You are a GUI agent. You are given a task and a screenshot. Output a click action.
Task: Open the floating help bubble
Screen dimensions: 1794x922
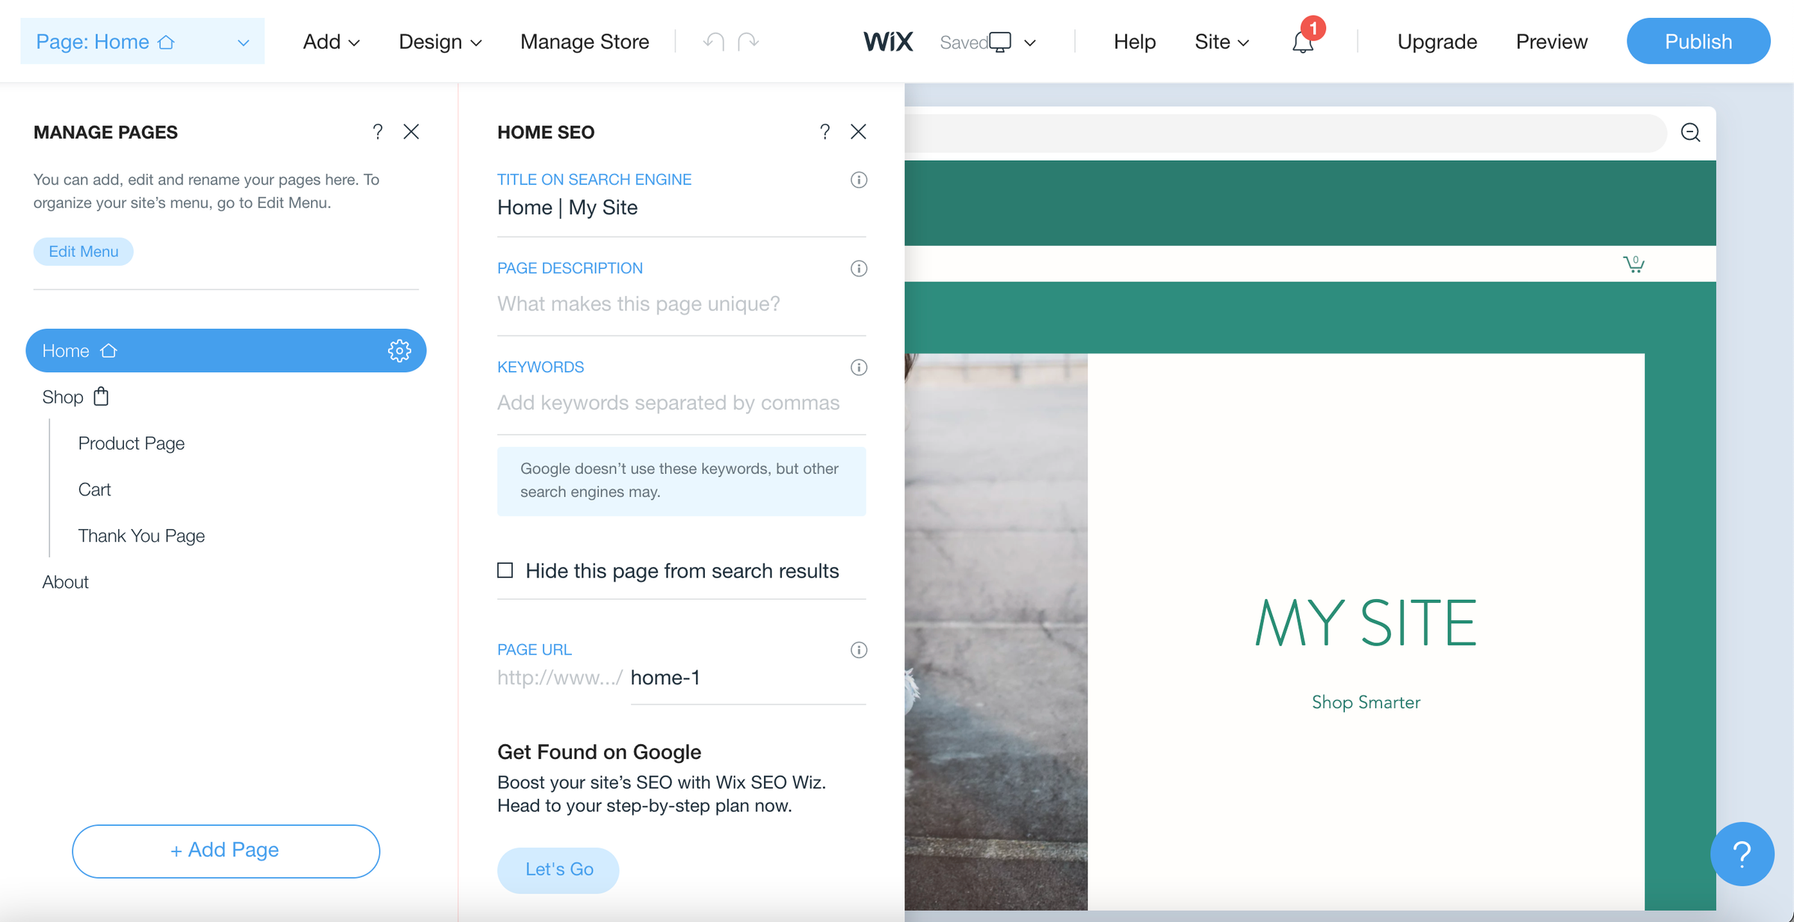pyautogui.click(x=1742, y=853)
